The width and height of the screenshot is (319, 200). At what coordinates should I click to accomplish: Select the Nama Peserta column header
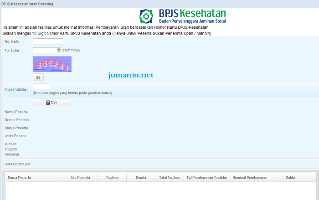pyautogui.click(x=34, y=178)
